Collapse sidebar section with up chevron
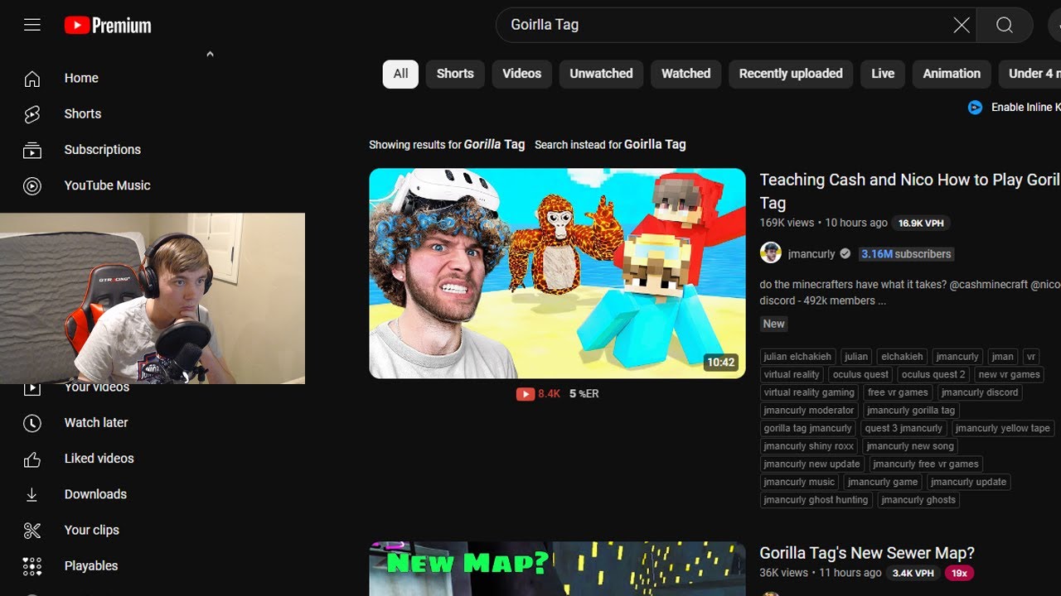Image resolution: width=1061 pixels, height=596 pixels. pos(210,54)
